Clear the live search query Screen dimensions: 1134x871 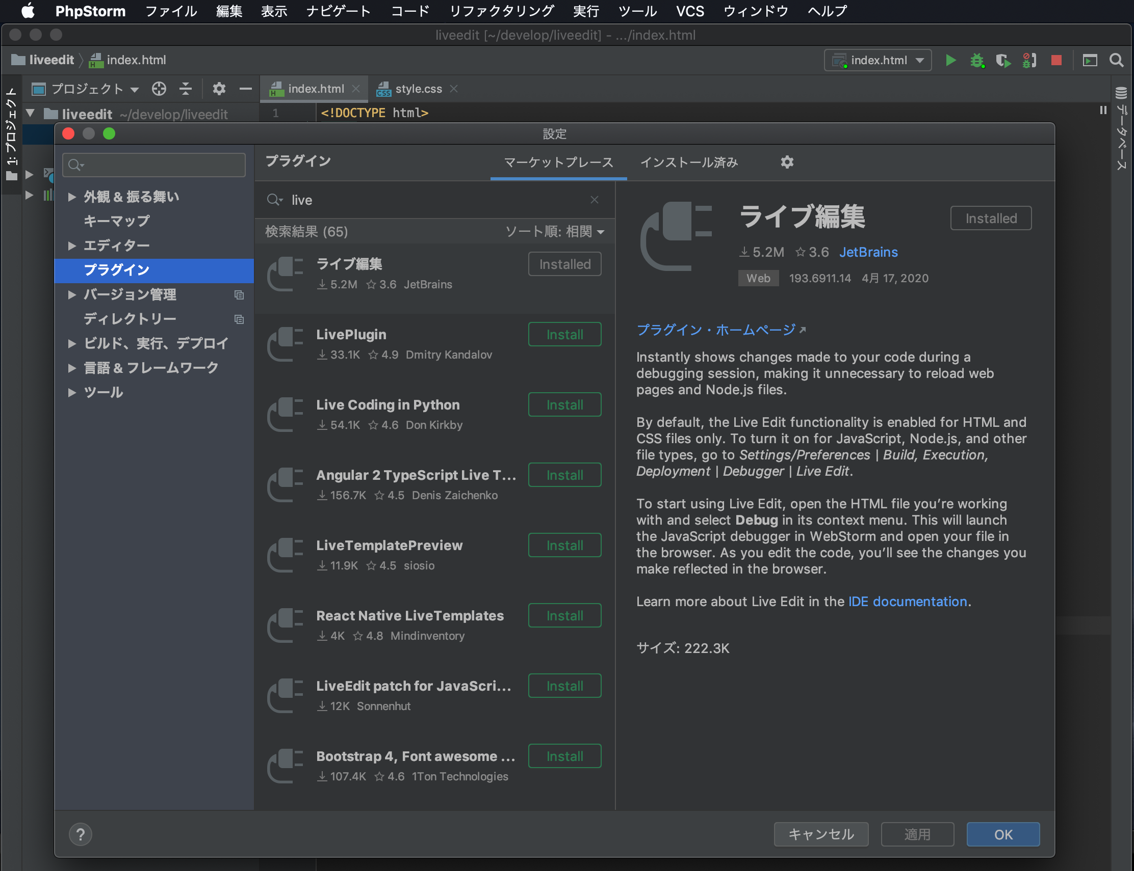[594, 200]
